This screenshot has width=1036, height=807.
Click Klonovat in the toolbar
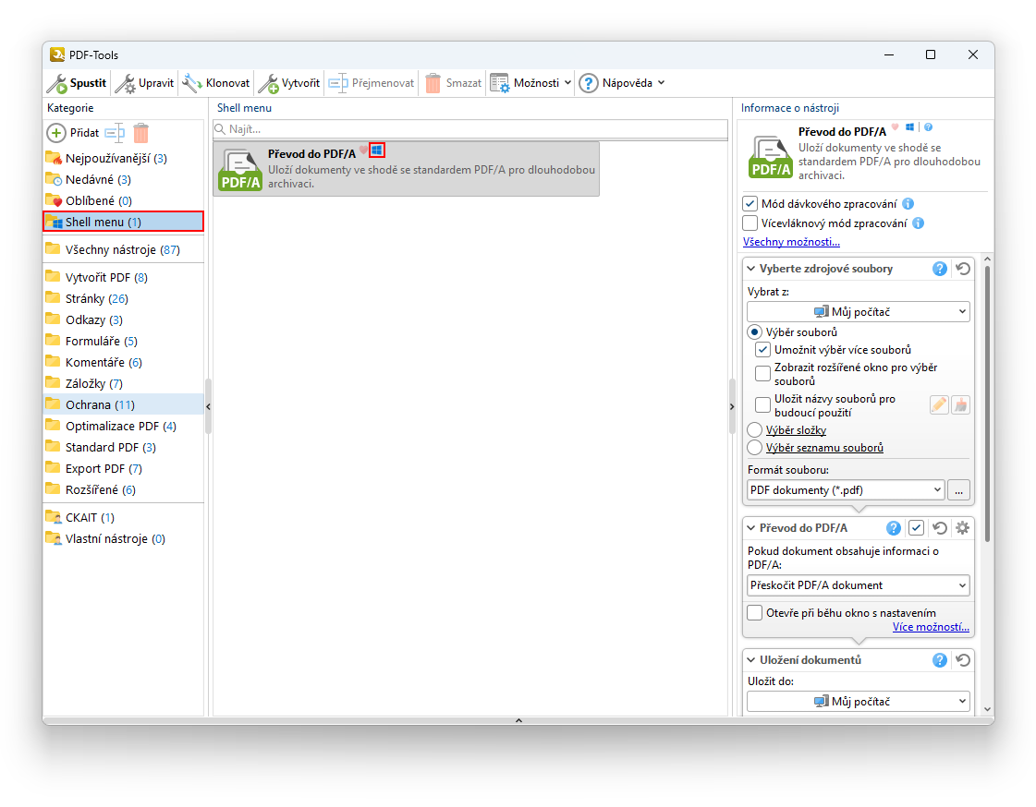(x=216, y=83)
